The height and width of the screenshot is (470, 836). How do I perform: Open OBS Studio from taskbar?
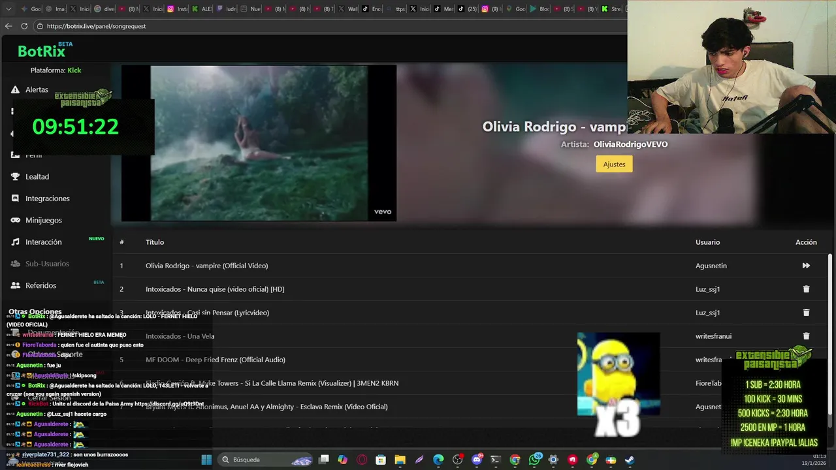457,460
